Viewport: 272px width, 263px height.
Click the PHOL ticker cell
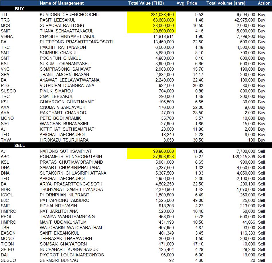coord(7,217)
